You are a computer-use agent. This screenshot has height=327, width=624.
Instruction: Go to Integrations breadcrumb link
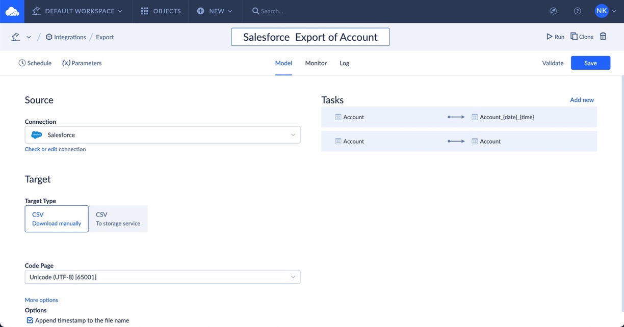point(66,37)
